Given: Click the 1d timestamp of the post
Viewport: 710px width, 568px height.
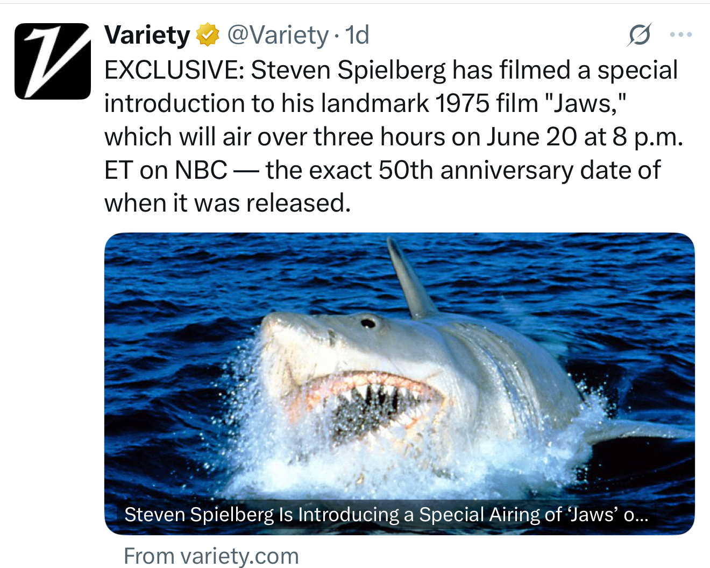Looking at the screenshot, I should point(357,36).
